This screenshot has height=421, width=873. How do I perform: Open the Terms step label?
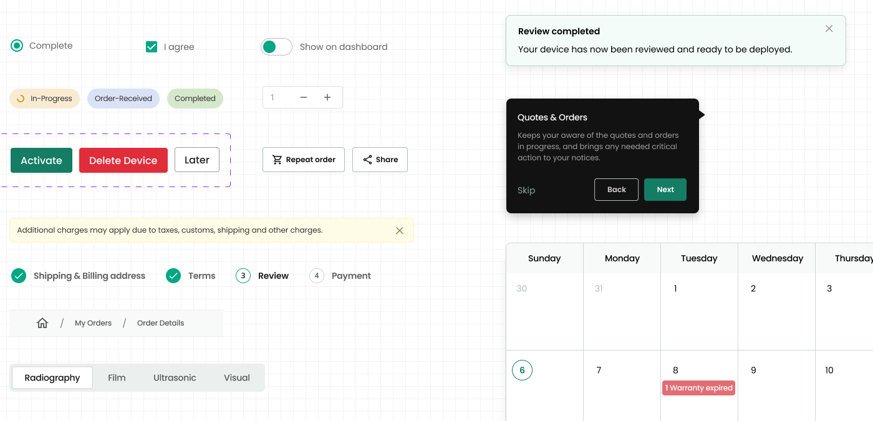point(202,276)
